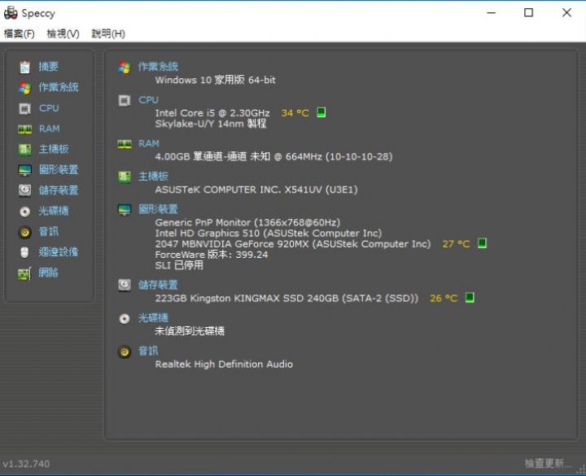Screen dimensions: 586x476
Task: Click the 音訊 speaker icon in summary panel
Action: coord(124,352)
